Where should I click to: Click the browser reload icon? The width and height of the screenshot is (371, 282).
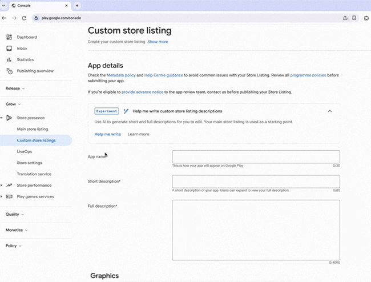coord(25,18)
